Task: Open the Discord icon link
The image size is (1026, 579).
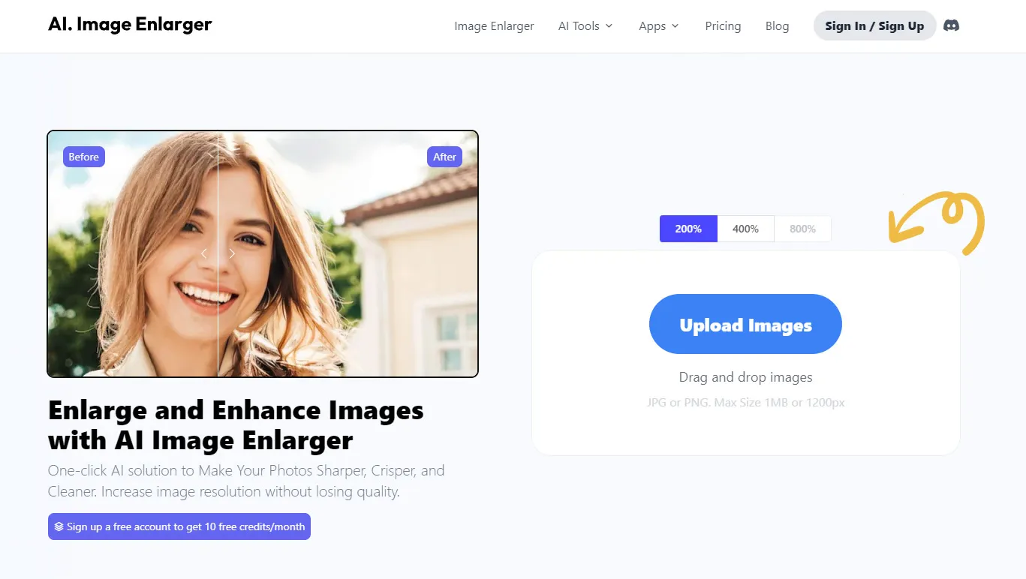Action: (x=951, y=25)
